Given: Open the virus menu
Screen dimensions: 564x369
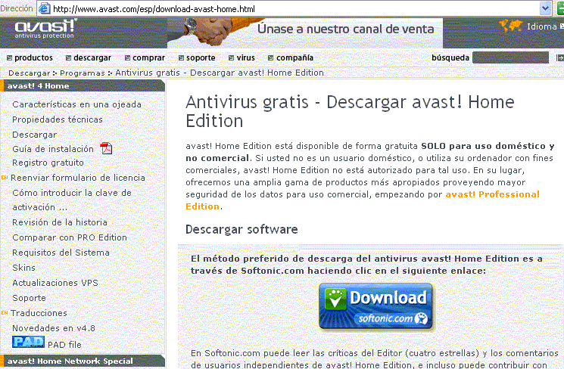Looking at the screenshot, I should [241, 58].
